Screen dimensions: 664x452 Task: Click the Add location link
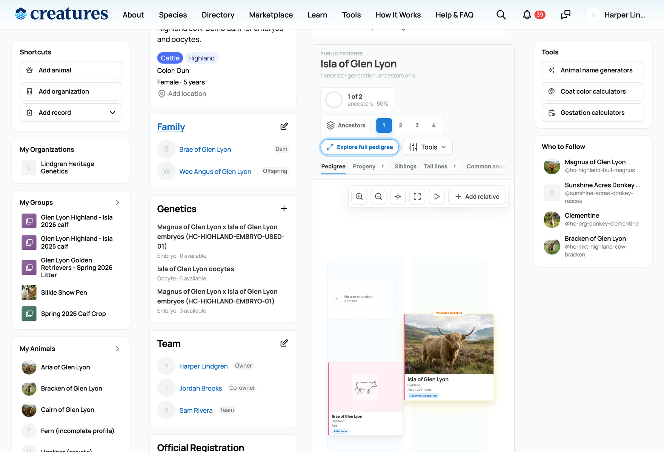pos(187,94)
